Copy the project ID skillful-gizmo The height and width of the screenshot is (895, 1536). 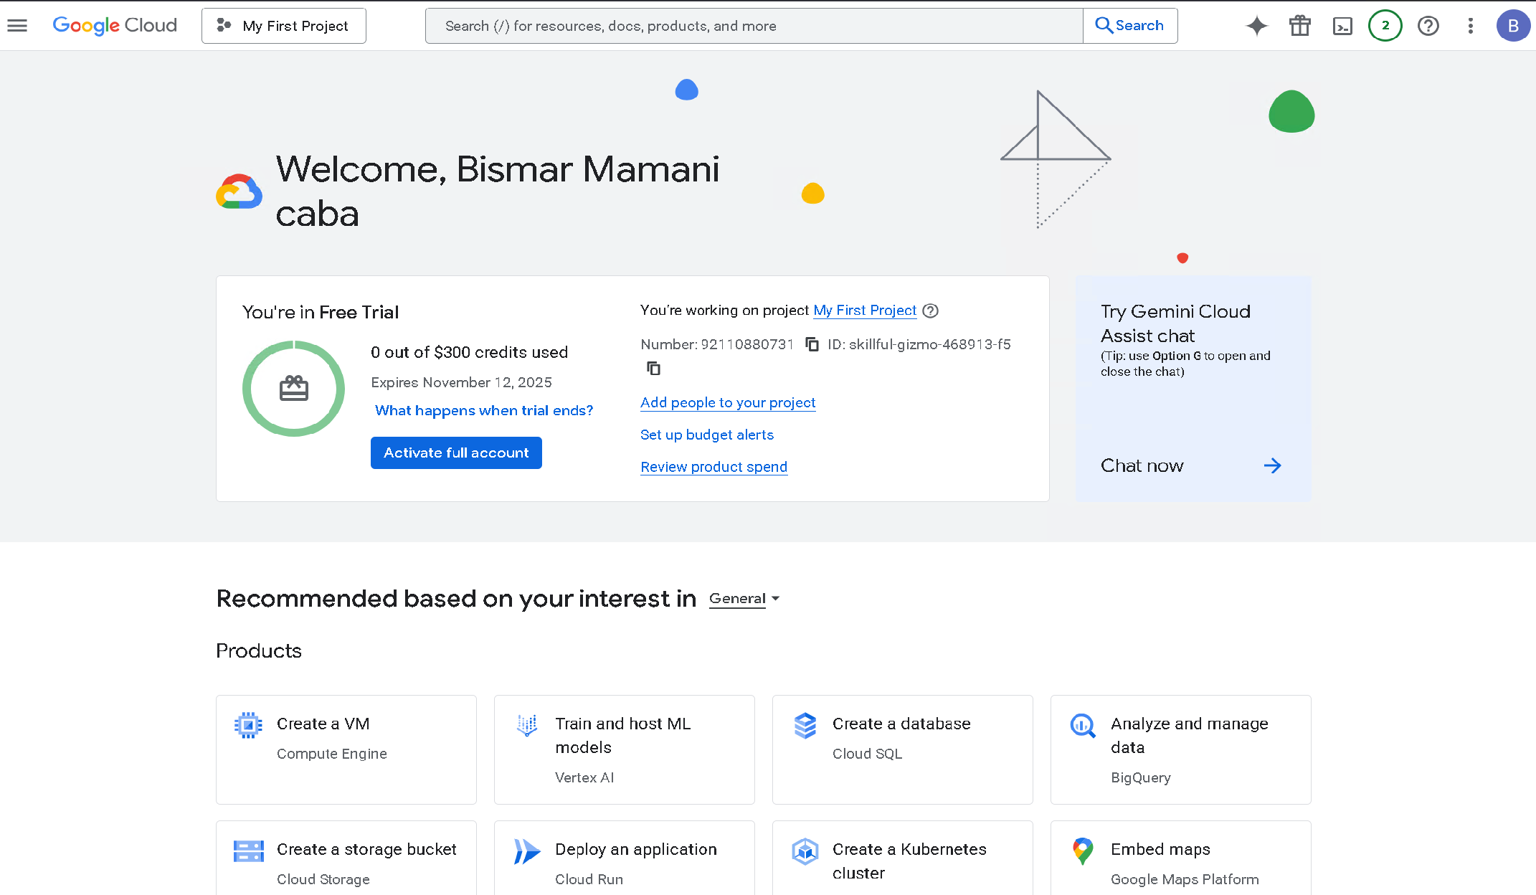click(x=653, y=368)
